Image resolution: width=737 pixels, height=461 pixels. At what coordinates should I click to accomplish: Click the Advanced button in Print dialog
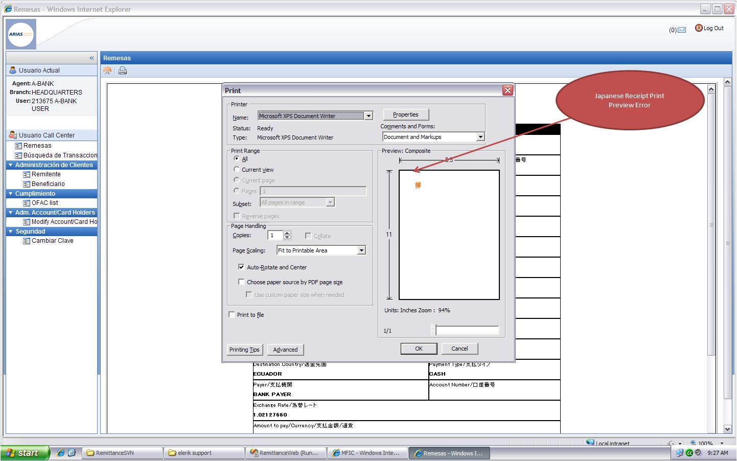tap(285, 350)
